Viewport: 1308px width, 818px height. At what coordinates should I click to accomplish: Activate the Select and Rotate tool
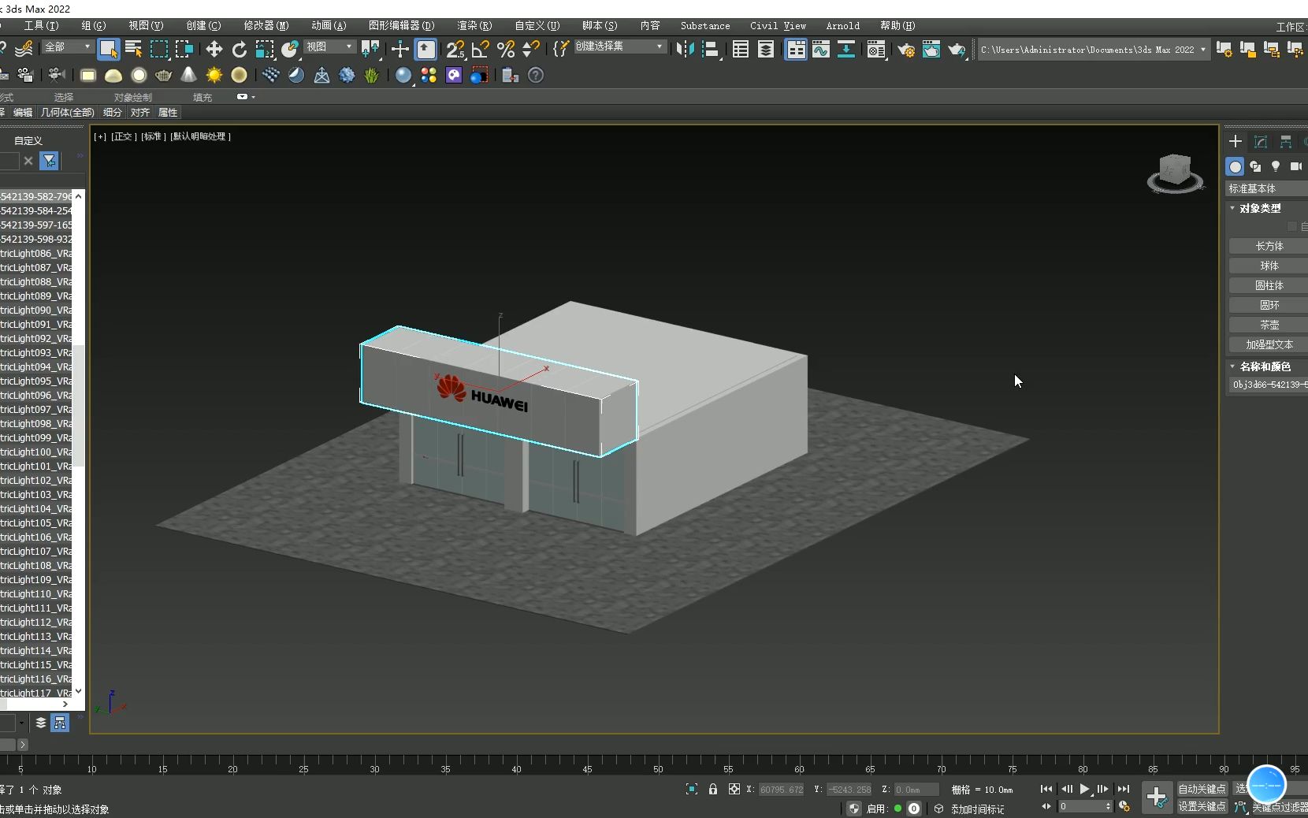(x=239, y=49)
